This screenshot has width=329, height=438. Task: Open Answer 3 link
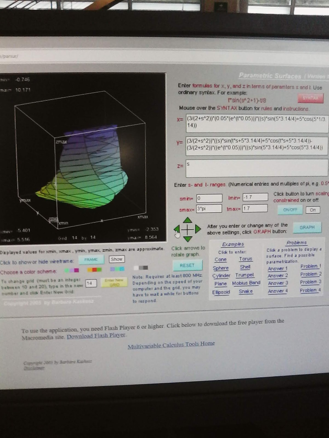point(278,283)
